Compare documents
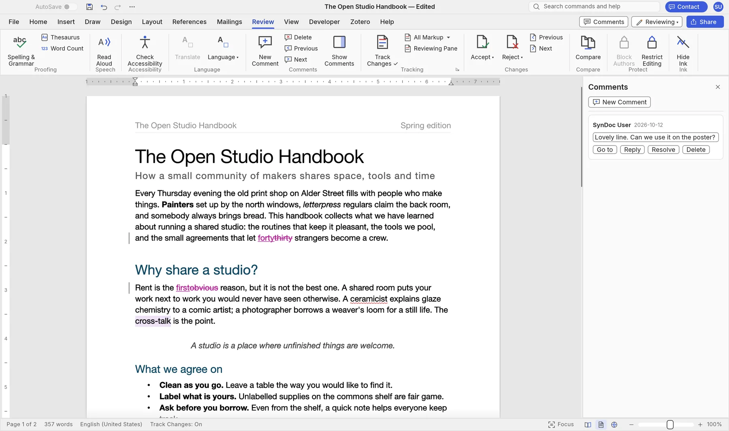 point(588,49)
